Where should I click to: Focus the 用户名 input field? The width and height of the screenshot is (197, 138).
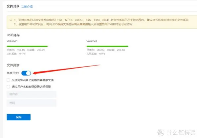point(32,94)
